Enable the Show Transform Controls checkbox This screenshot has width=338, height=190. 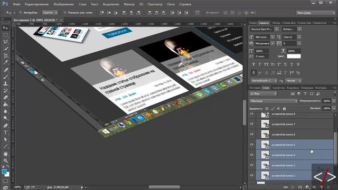[64, 13]
